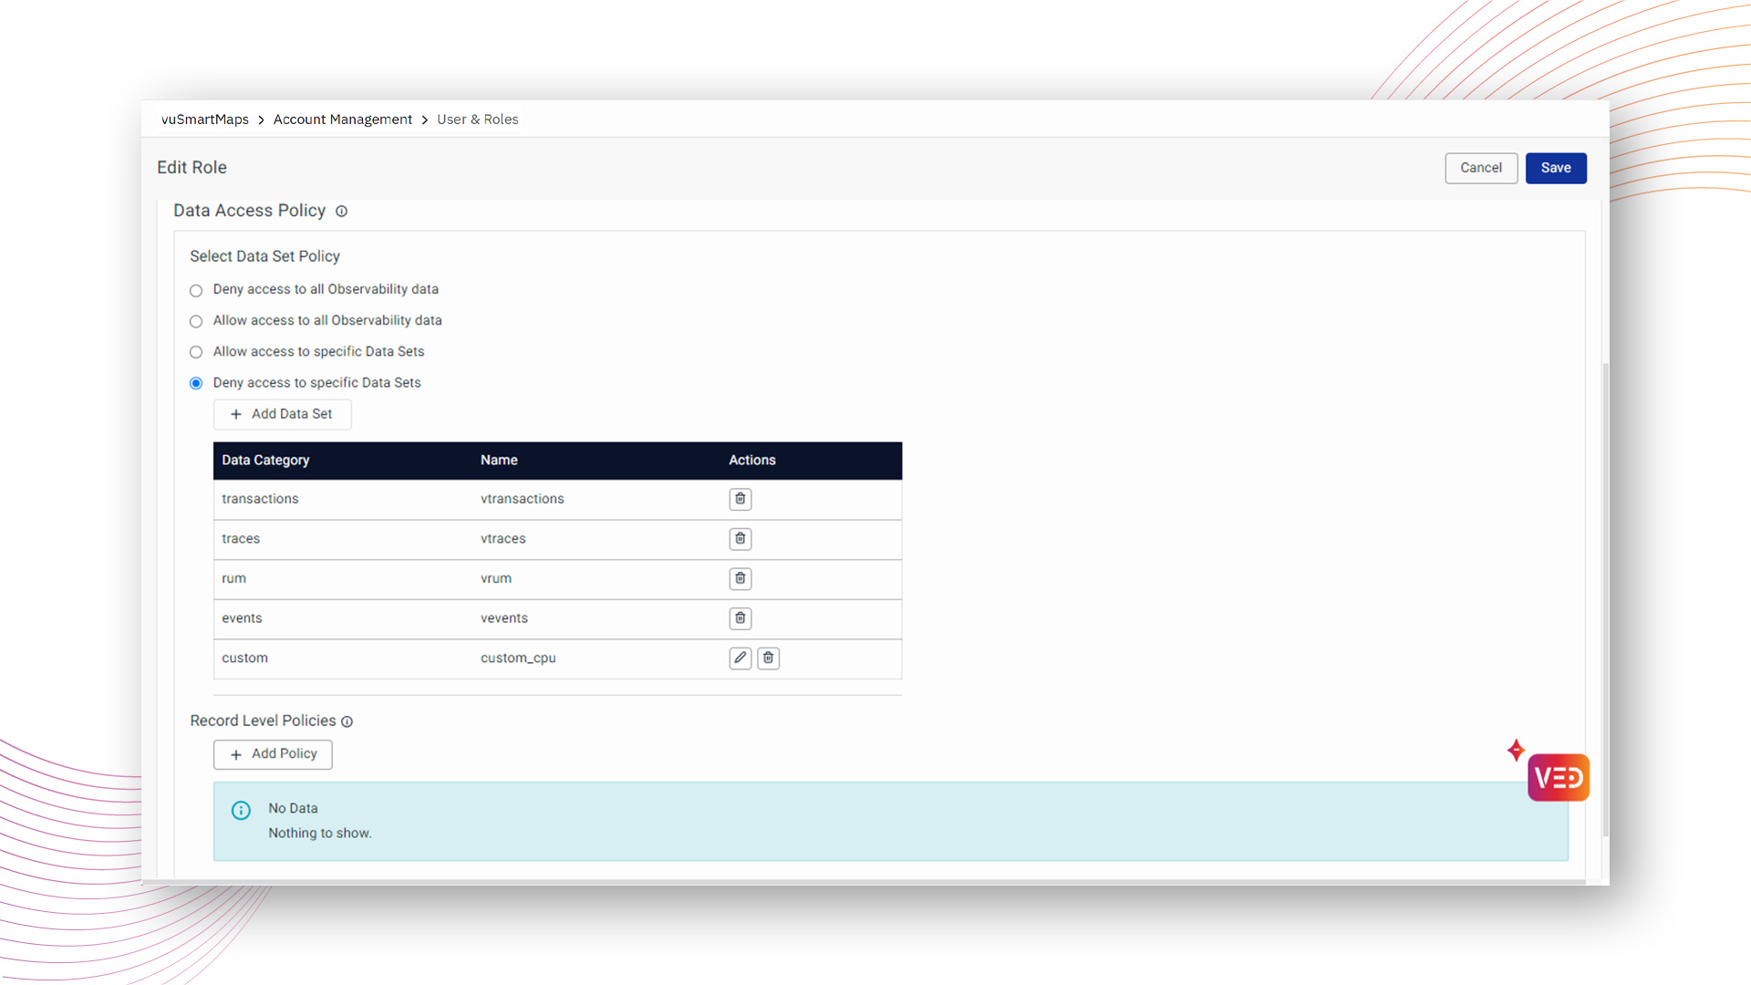Delete the vtransactions data set row
Screen dimensions: 1751x985
pyautogui.click(x=740, y=499)
